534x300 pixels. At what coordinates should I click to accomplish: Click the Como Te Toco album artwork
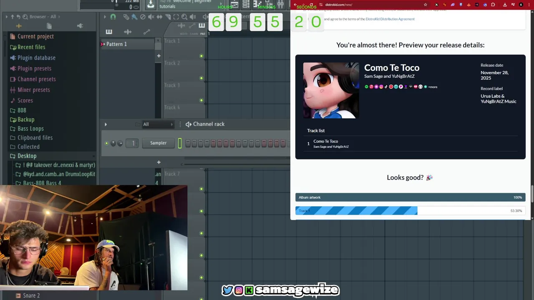[331, 90]
